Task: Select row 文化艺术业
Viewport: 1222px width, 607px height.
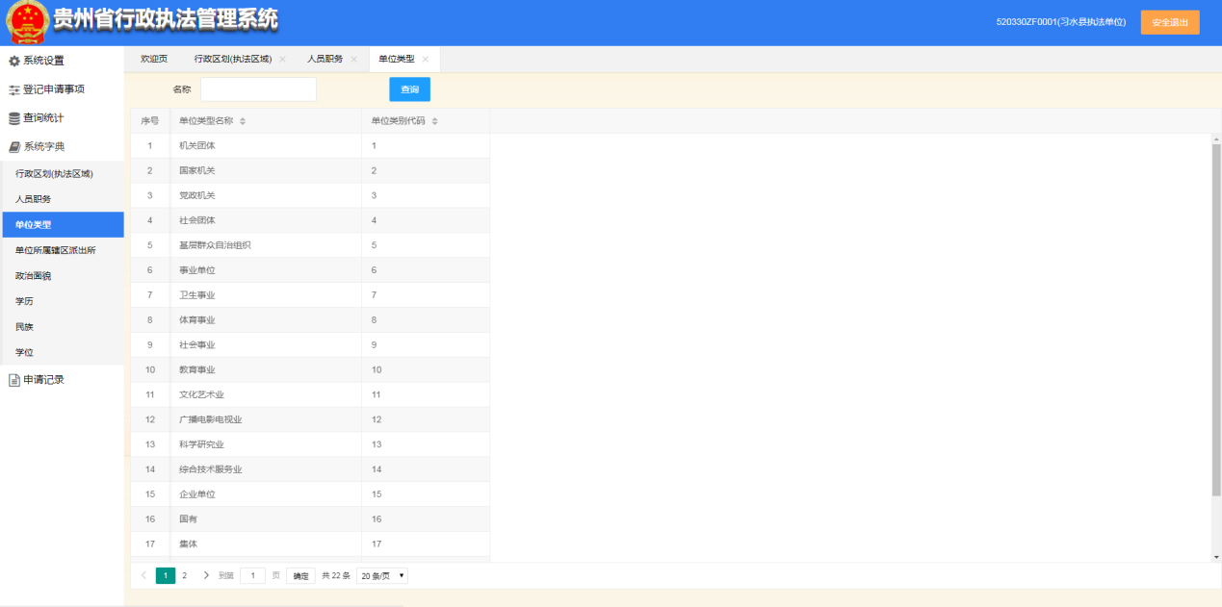Action: (x=310, y=394)
